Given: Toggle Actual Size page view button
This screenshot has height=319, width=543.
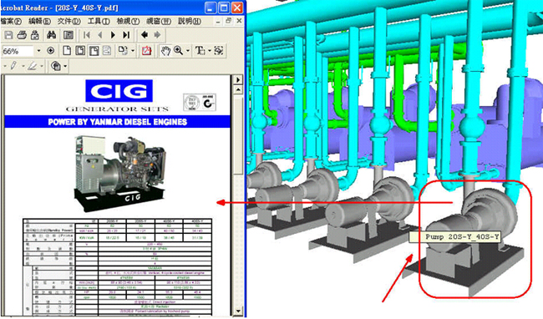Looking at the screenshot, I should pyautogui.click(x=67, y=51).
